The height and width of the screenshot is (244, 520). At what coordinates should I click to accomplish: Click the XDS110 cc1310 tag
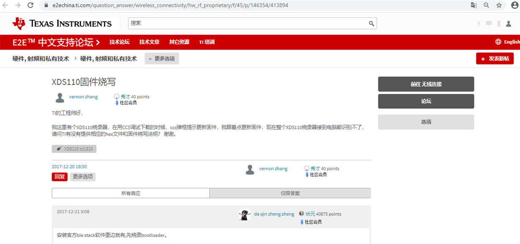tap(74, 149)
